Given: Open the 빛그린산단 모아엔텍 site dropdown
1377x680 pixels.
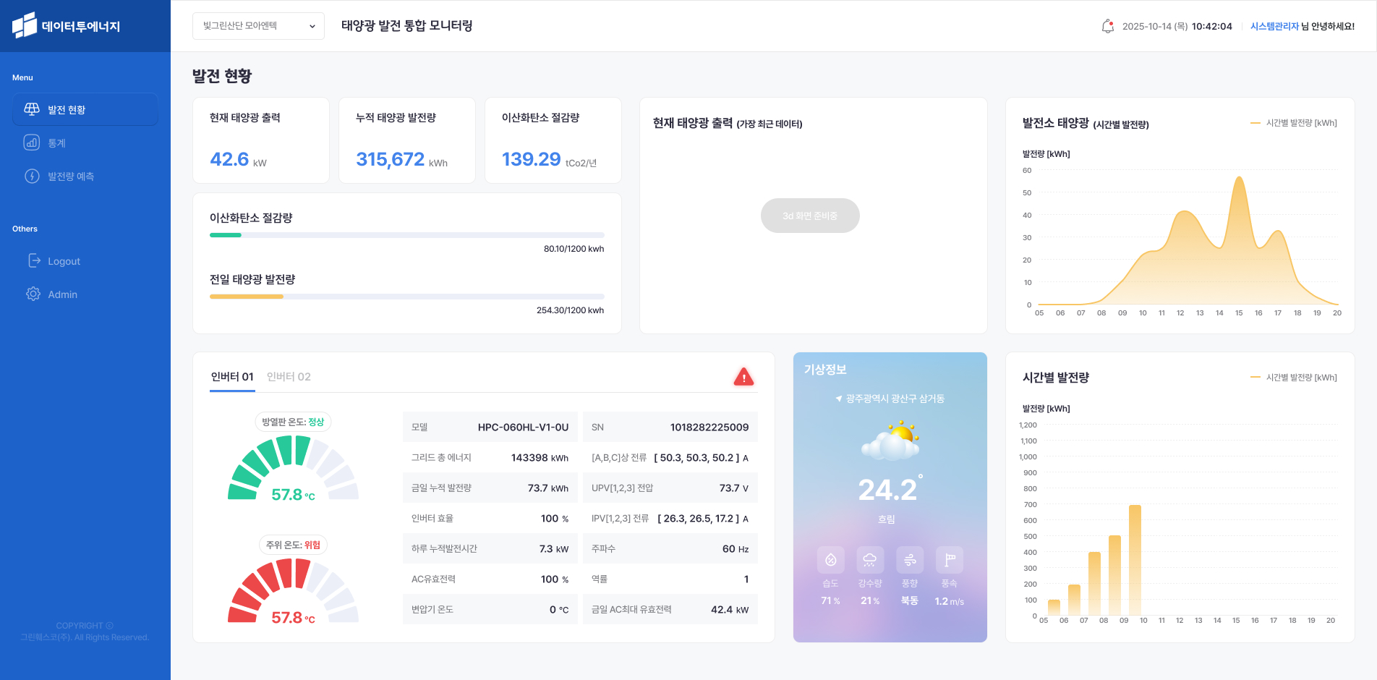Looking at the screenshot, I should coord(258,26).
